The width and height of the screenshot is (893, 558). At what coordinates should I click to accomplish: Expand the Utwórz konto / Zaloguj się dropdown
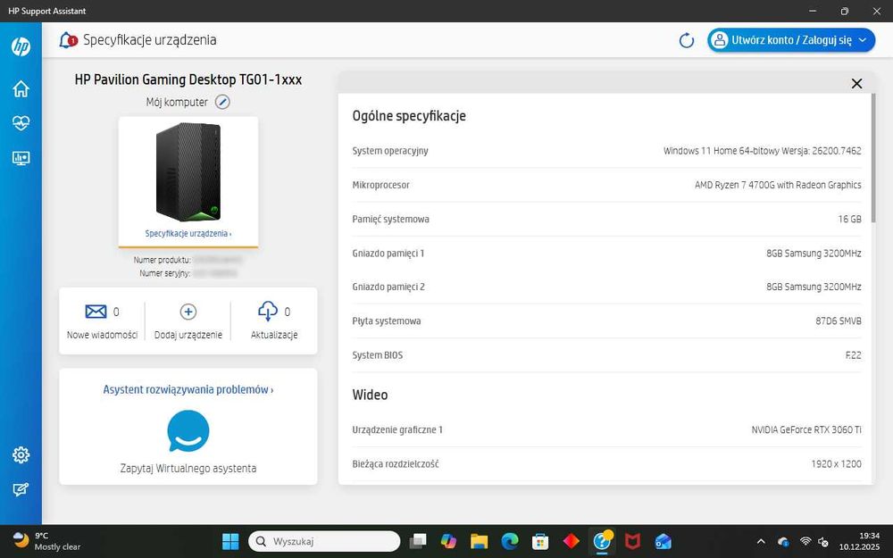point(791,40)
